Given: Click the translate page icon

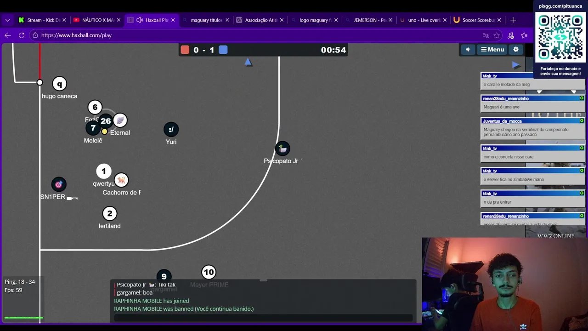Looking at the screenshot, I should tap(486, 35).
